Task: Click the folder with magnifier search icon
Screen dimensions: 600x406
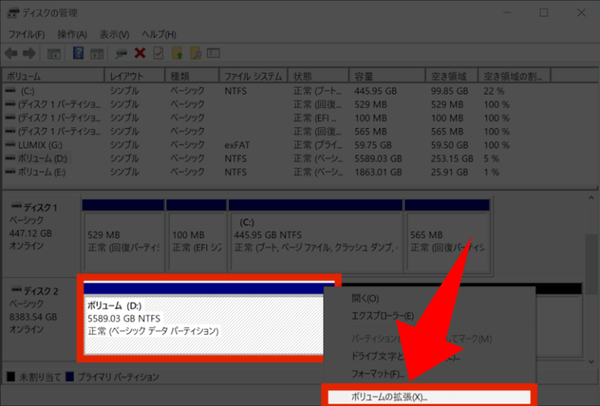Action: click(195, 53)
